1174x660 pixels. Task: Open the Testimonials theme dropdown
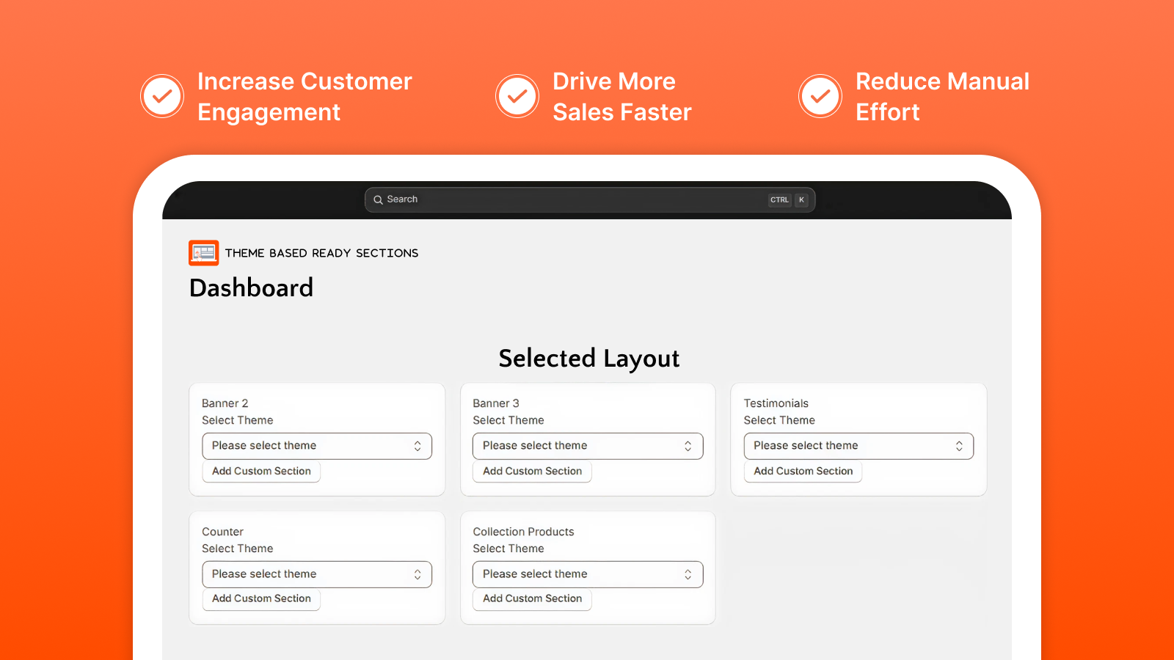858,446
